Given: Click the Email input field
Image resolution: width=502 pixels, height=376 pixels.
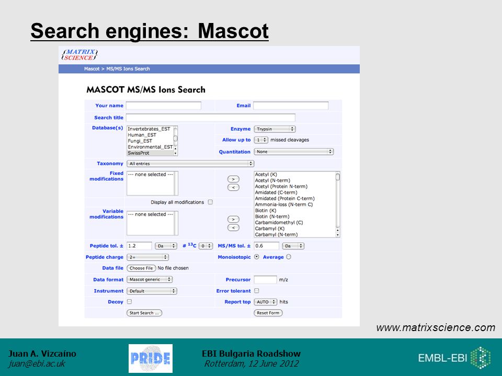Looking at the screenshot, I should tap(291, 105).
